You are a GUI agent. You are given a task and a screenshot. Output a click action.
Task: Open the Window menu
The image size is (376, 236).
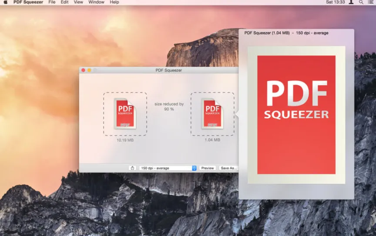pos(96,2)
